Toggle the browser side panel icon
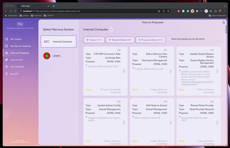The width and height of the screenshot is (230, 148). (215, 11)
